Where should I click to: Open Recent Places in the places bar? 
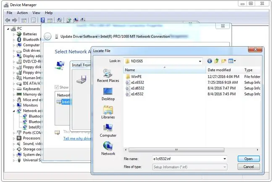click(x=108, y=75)
